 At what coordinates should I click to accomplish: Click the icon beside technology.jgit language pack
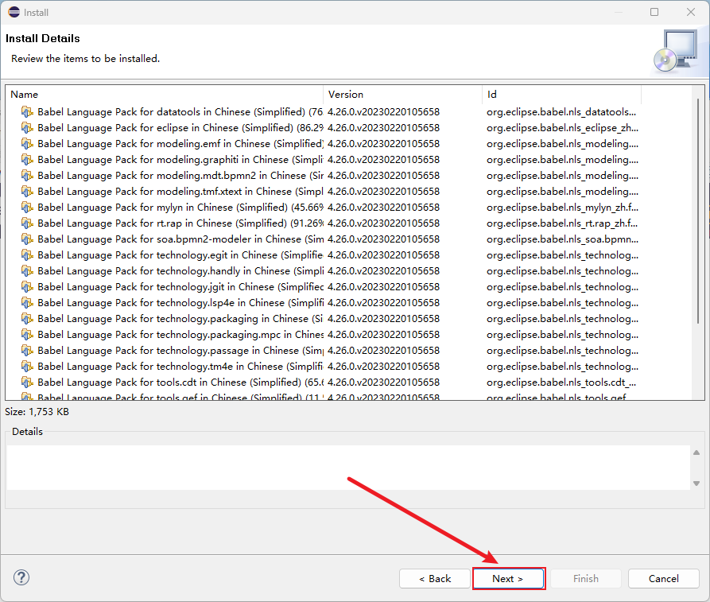click(27, 287)
